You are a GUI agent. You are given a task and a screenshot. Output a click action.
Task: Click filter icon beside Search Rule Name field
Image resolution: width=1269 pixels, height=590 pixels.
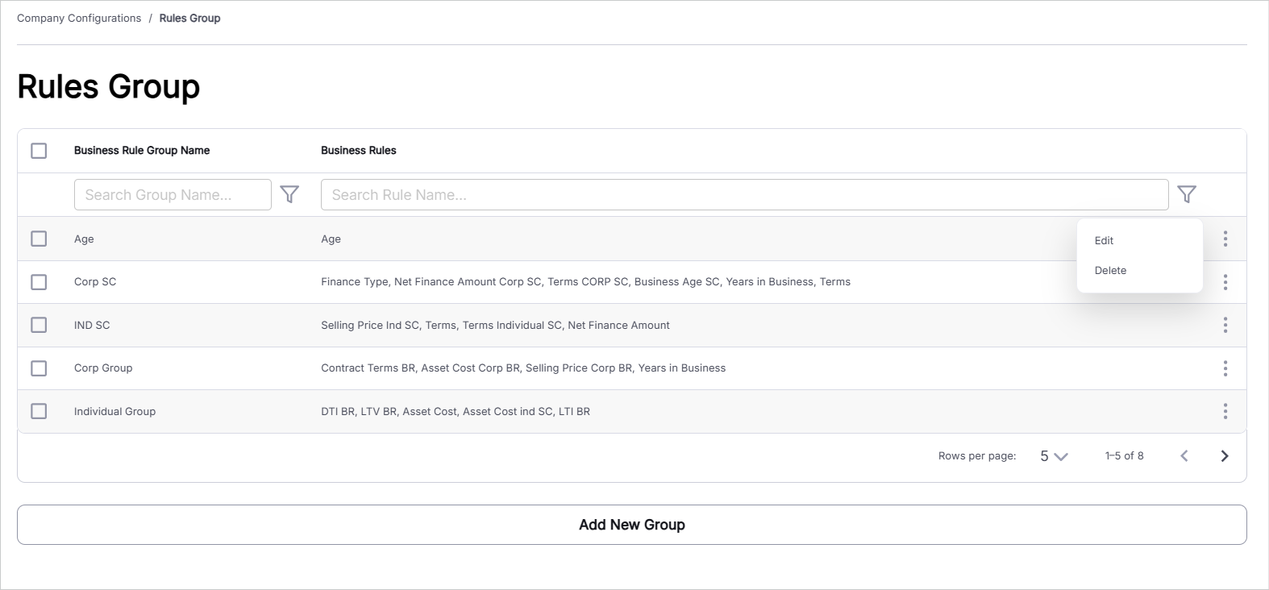coord(1187,194)
